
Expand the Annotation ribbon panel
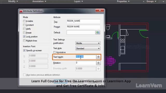coord(39,1)
